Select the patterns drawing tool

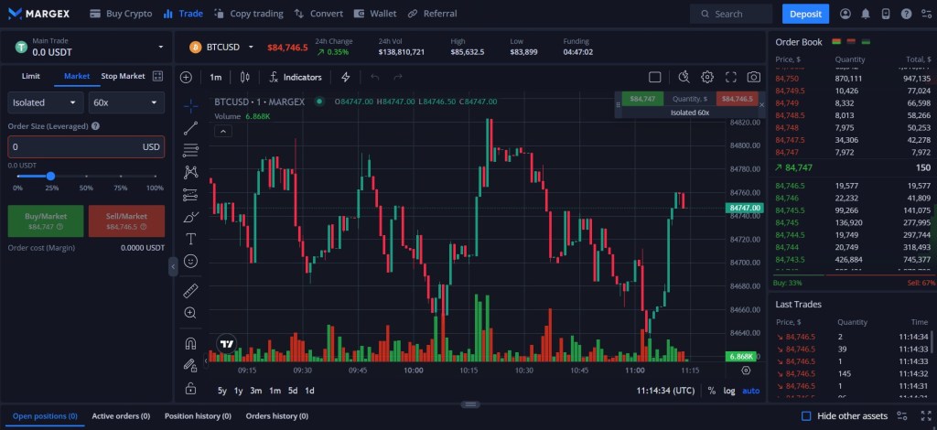pyautogui.click(x=190, y=172)
